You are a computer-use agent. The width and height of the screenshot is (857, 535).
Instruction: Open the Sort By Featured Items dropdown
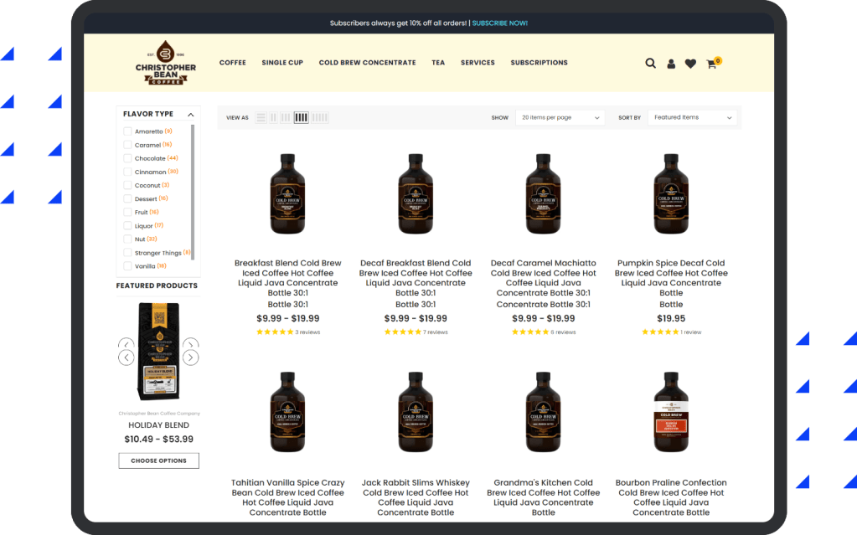coord(693,118)
